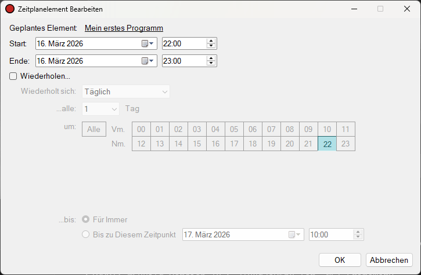Toggle hour 16 in the Nm. row
The height and width of the screenshot is (275, 421).
[215, 144]
